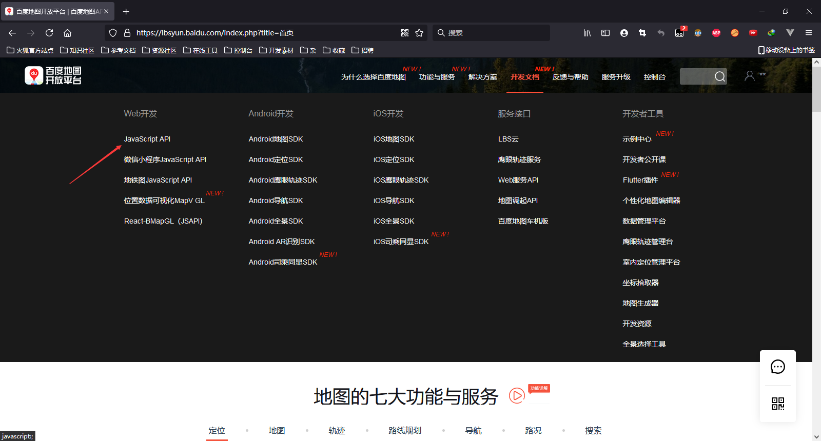Switch to the 路线规划 feature tab

pos(405,431)
